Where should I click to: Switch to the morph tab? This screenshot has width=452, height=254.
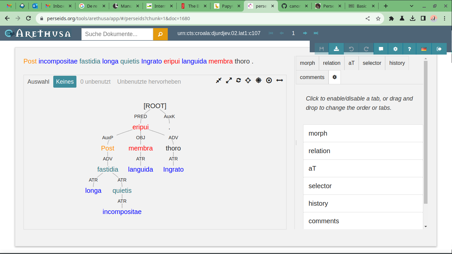tap(307, 63)
